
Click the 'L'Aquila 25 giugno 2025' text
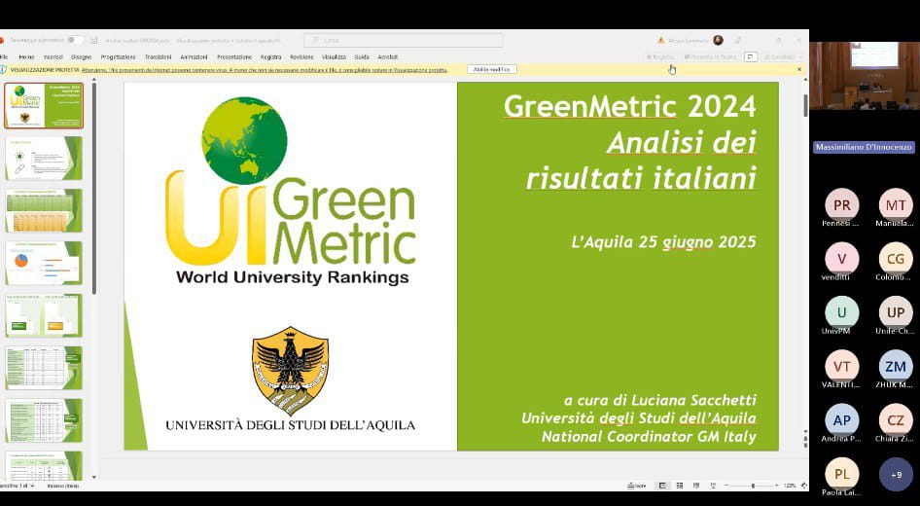663,242
